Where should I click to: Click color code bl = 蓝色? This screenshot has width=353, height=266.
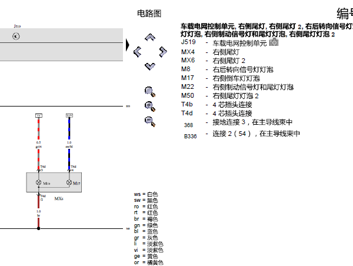click(146, 231)
